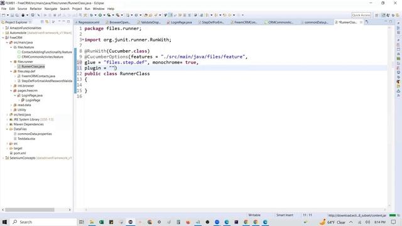Screen dimensions: 402x226
Task: Open File Explorer from taskbar
Action: [92, 222]
